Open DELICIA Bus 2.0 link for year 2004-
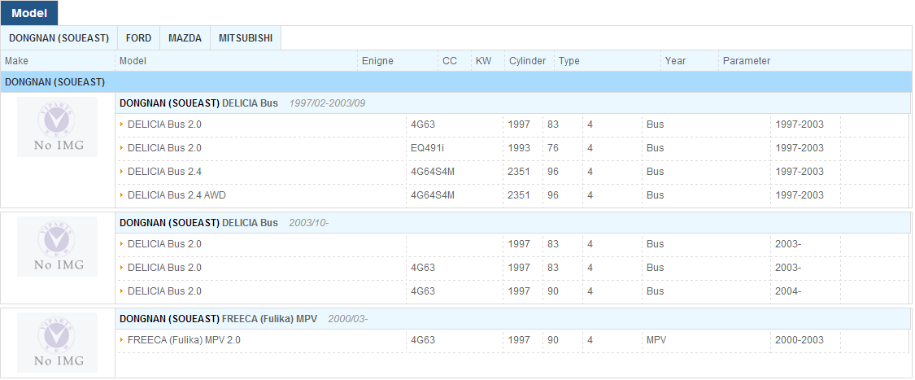Image resolution: width=915 pixels, height=380 pixels. pos(164,291)
